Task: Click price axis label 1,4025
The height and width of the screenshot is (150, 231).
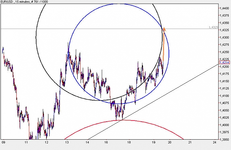Action: click(224, 118)
